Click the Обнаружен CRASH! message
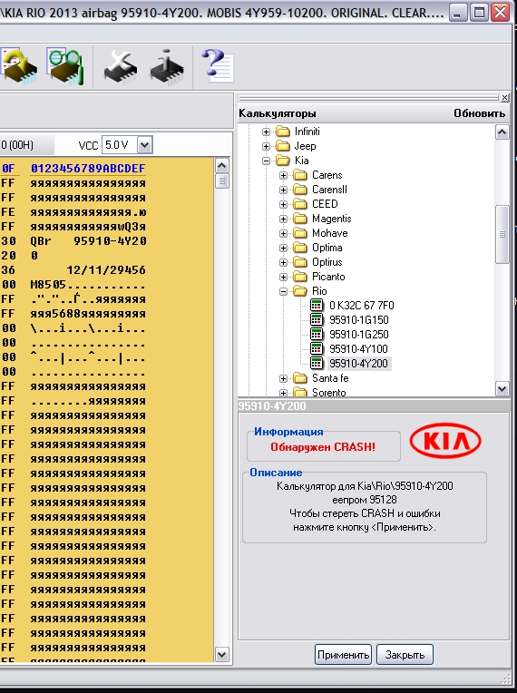517x693 pixels. click(323, 447)
